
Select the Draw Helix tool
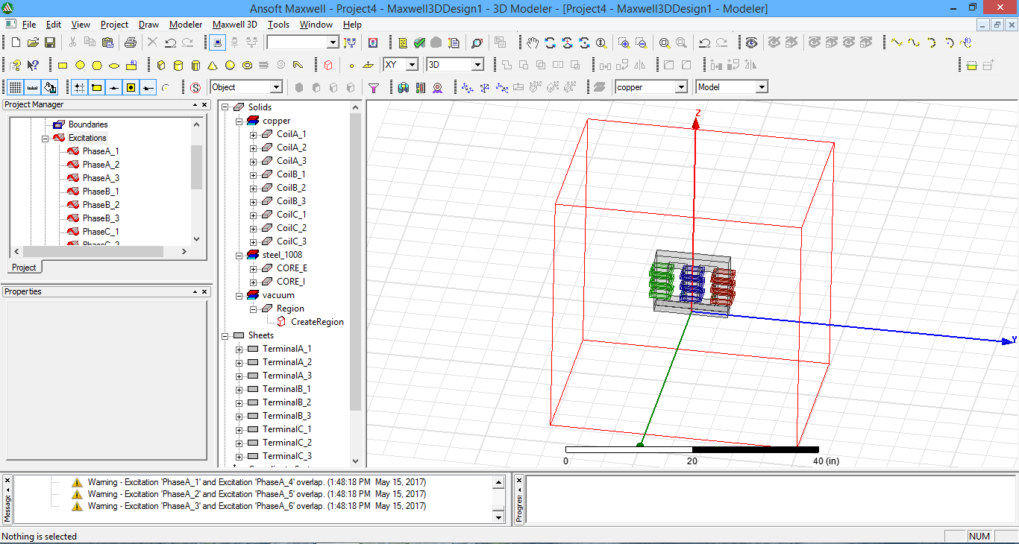pos(263,64)
